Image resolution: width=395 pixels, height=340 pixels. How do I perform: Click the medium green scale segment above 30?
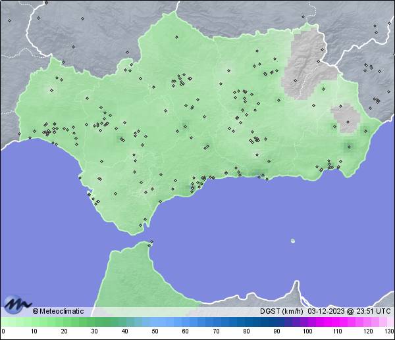click(99, 322)
